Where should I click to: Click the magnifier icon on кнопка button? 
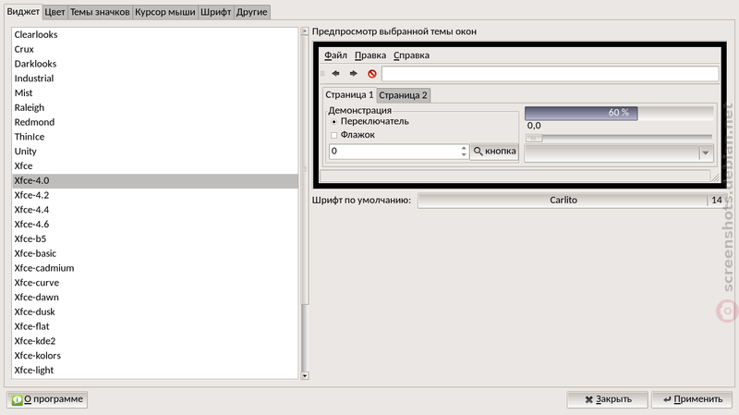[x=478, y=152]
